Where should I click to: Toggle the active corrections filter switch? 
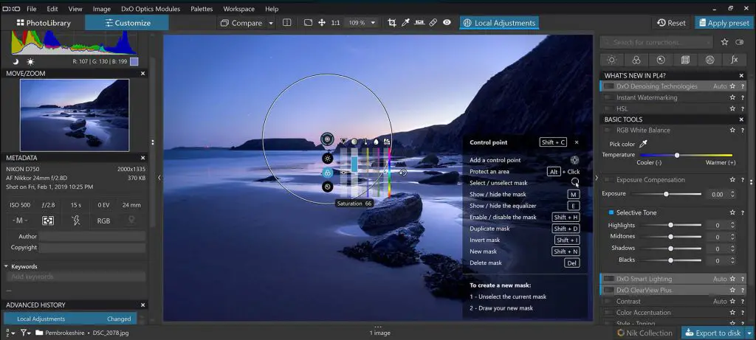tap(740, 42)
